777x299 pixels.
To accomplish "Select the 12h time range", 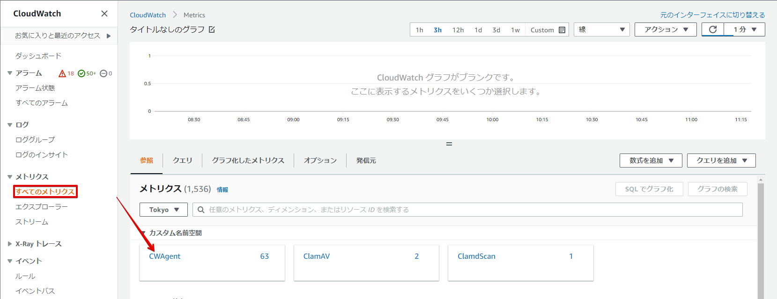I will click(x=458, y=30).
